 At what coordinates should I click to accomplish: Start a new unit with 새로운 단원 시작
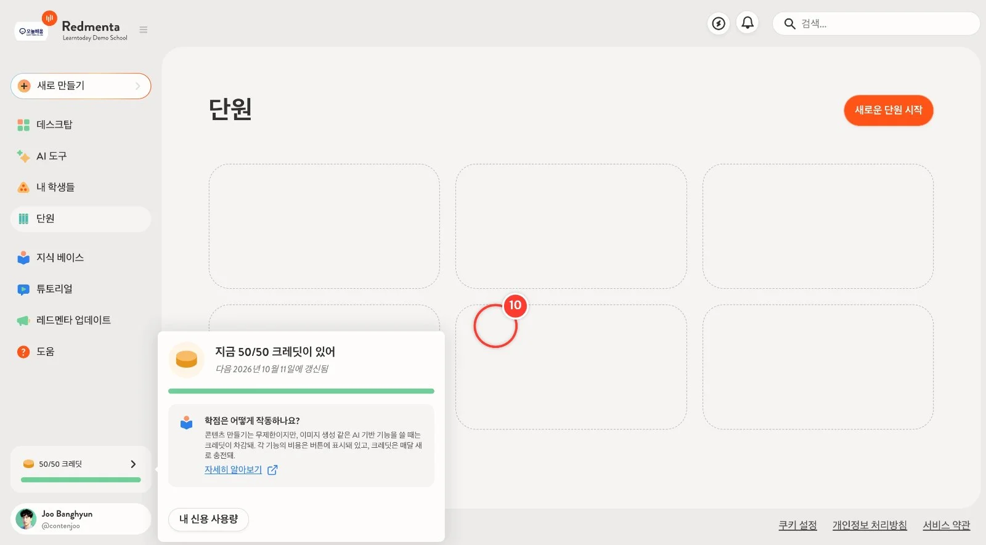(x=888, y=110)
